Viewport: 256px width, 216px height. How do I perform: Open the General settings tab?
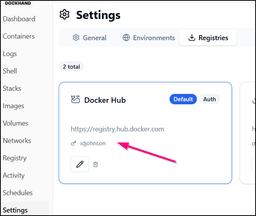(89, 38)
